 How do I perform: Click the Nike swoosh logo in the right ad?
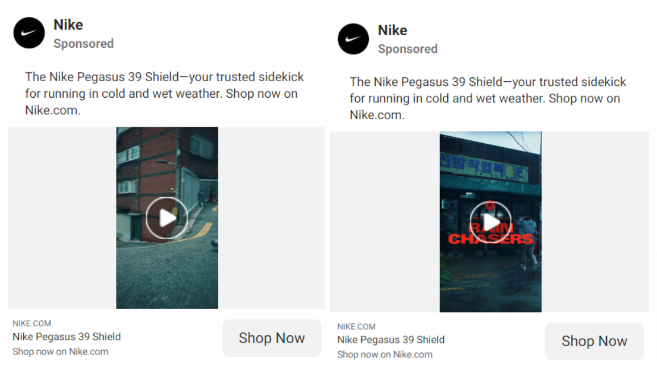(354, 39)
